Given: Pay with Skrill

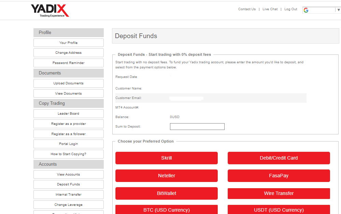Looking at the screenshot, I should [166, 158].
